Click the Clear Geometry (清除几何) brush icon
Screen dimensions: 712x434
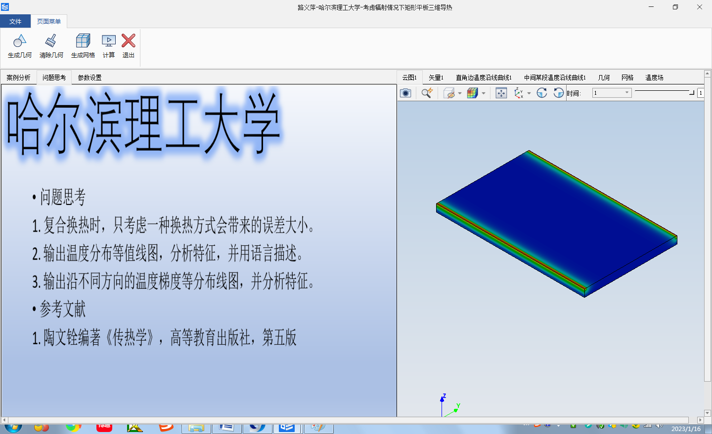click(51, 41)
